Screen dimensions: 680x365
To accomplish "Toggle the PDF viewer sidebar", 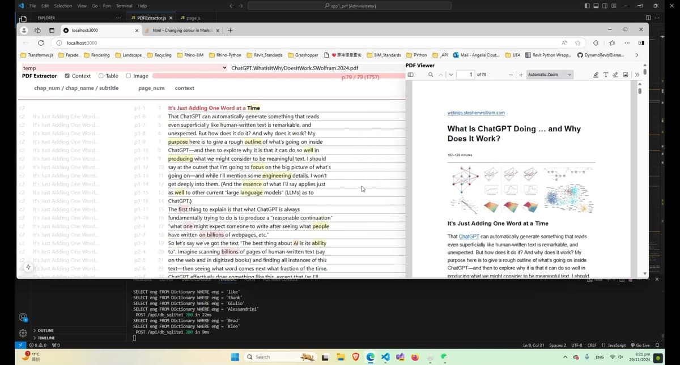I will tap(411, 75).
